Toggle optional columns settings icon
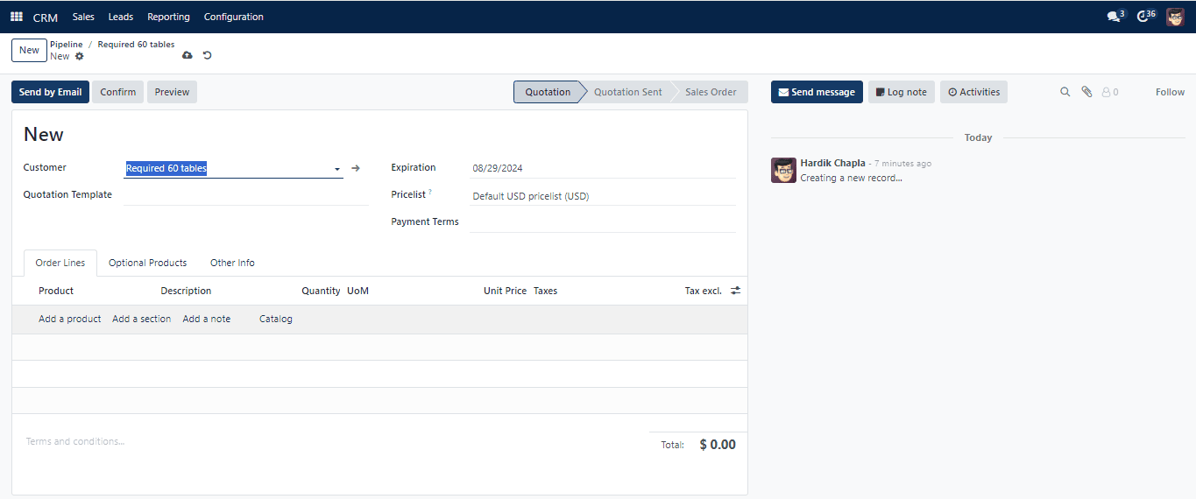 pos(735,291)
